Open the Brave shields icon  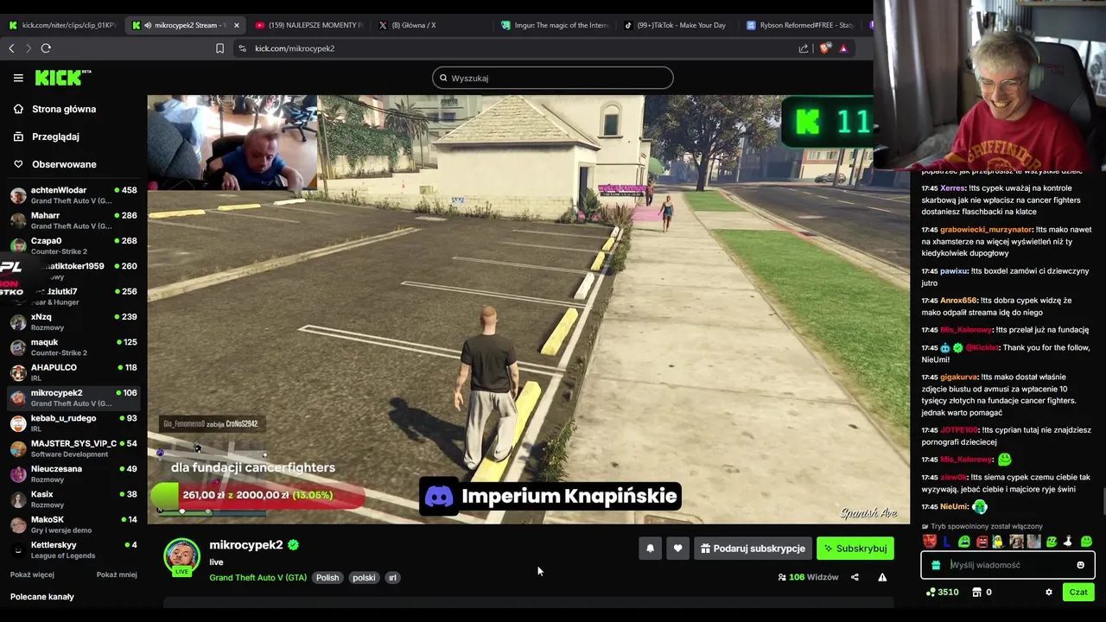[824, 48]
